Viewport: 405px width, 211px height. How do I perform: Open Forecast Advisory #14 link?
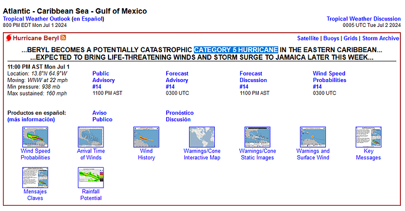(x=177, y=80)
